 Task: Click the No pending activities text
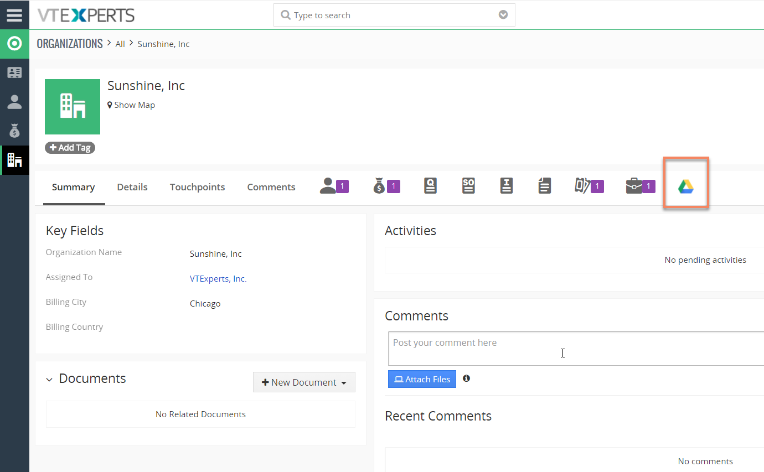[x=705, y=260]
